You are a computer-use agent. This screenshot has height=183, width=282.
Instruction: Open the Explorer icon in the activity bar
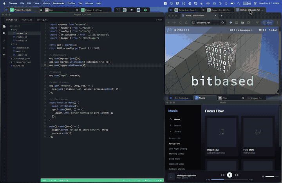coord(4,26)
